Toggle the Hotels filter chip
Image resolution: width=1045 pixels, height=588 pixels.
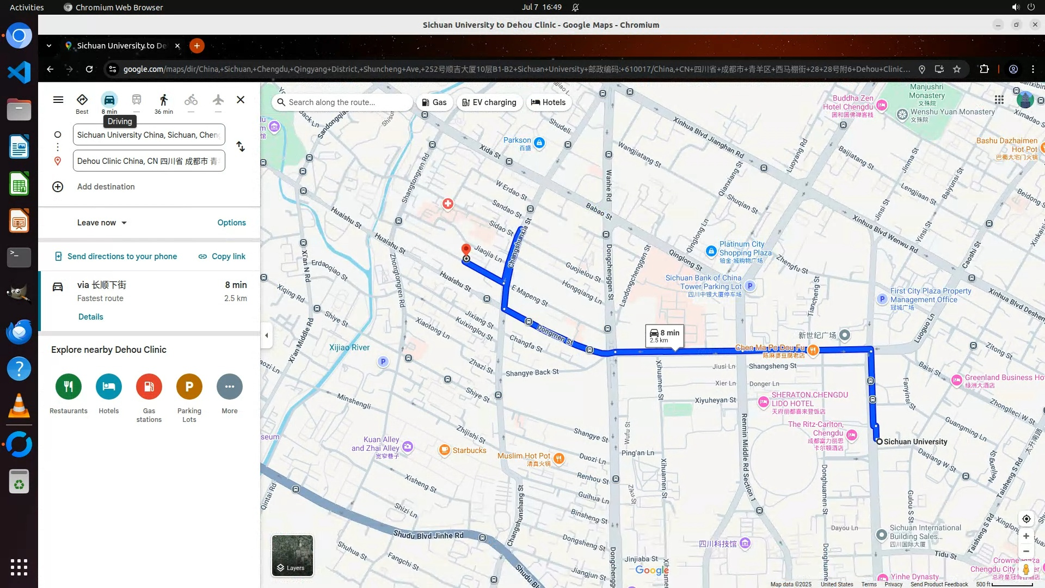pyautogui.click(x=549, y=102)
